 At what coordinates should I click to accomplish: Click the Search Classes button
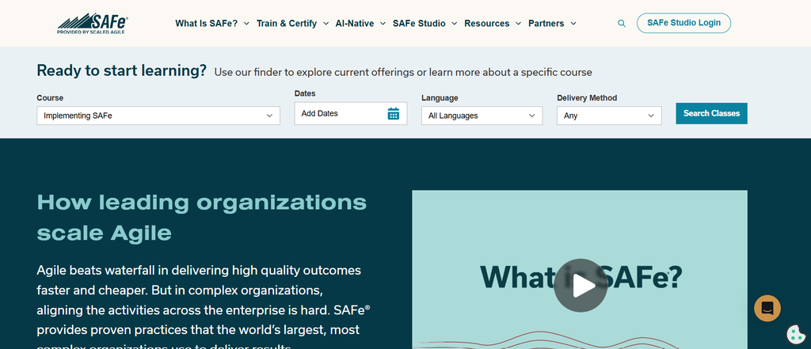(x=712, y=113)
